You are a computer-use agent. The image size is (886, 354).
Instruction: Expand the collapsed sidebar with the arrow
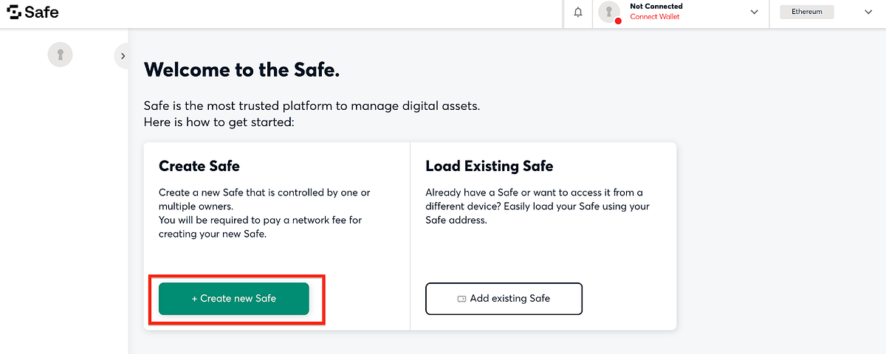[x=123, y=56]
